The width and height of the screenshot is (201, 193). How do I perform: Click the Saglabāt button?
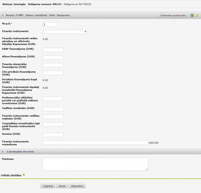48,186
